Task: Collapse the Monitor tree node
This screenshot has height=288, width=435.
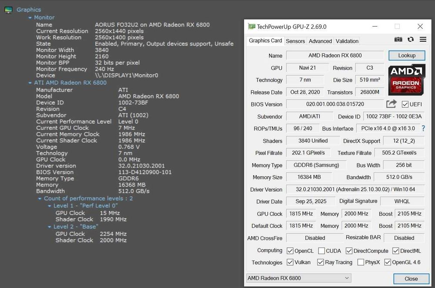Action: coord(30,18)
